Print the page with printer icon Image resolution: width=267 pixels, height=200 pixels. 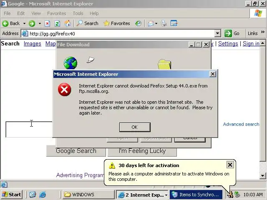[164, 23]
